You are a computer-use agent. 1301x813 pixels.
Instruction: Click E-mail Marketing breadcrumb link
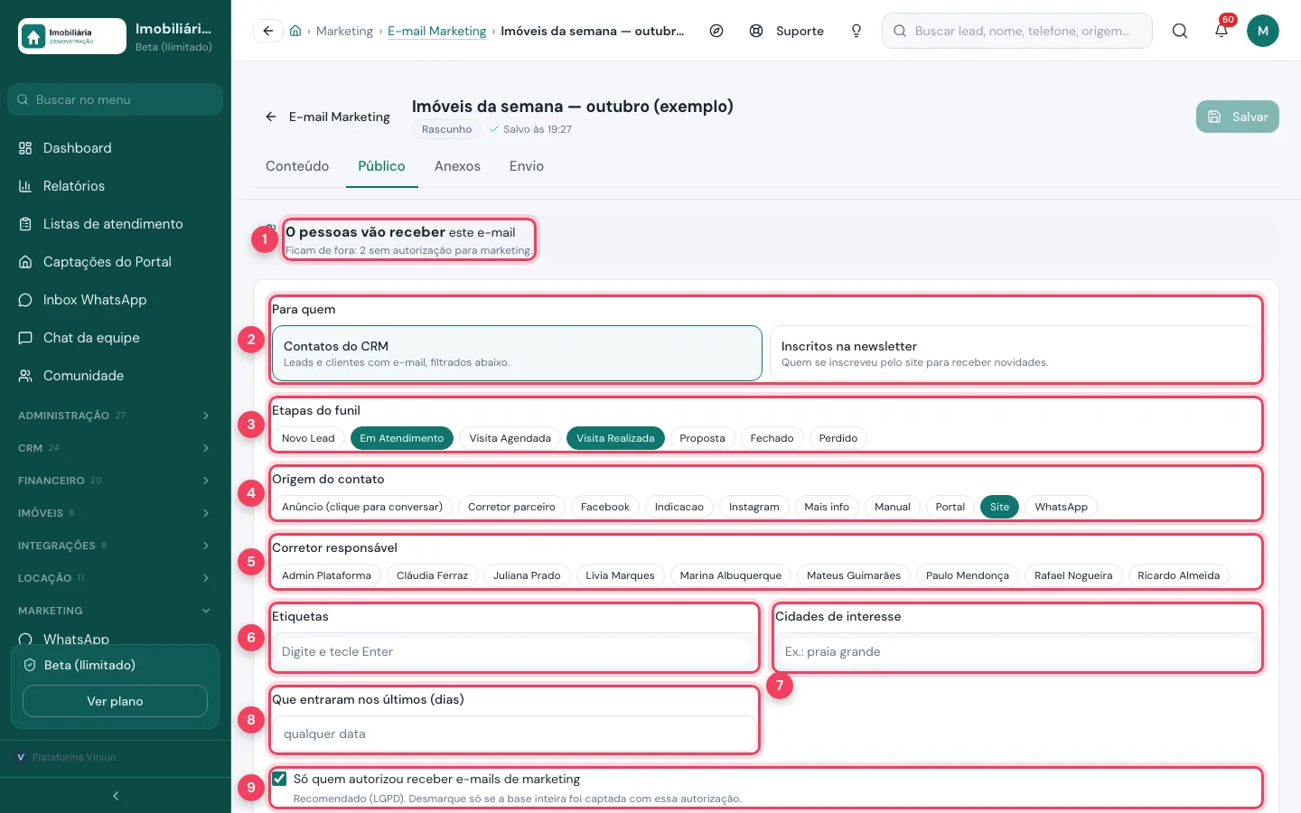(x=436, y=31)
